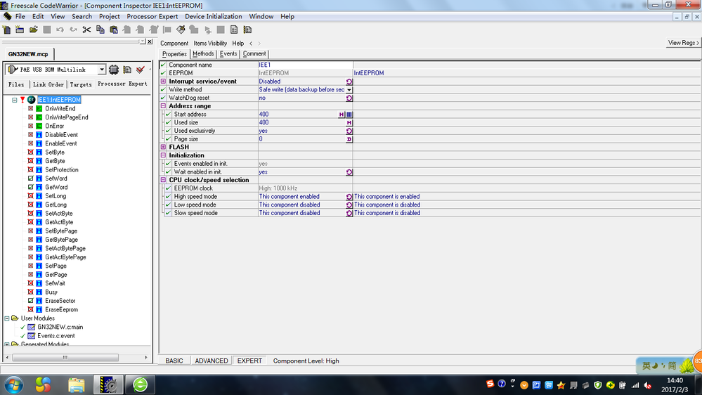Click the View Regs button
Viewport: 702px width, 395px height.
(683, 43)
